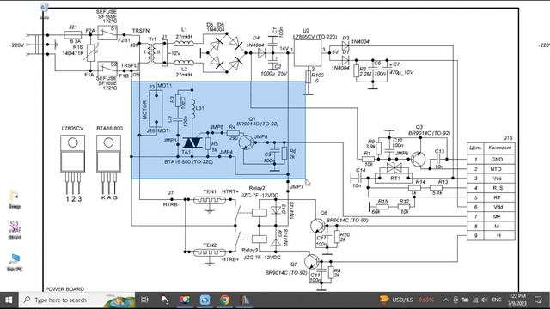Click the 'J21' fuse label
Image resolution: width=550 pixels, height=309 pixels.
(x=72, y=27)
